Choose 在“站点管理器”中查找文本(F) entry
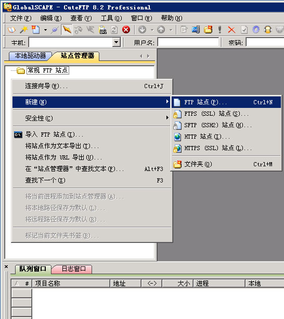The height and width of the screenshot is (319, 284). coord(92,169)
